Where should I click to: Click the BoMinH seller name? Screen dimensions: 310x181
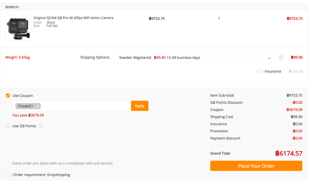click(12, 7)
